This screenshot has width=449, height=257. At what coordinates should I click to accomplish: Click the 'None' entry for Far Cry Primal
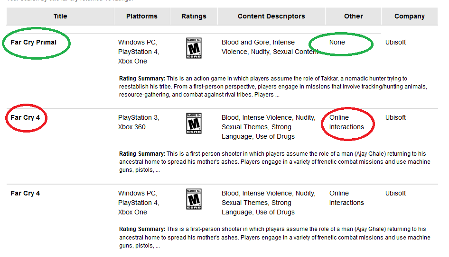point(337,42)
